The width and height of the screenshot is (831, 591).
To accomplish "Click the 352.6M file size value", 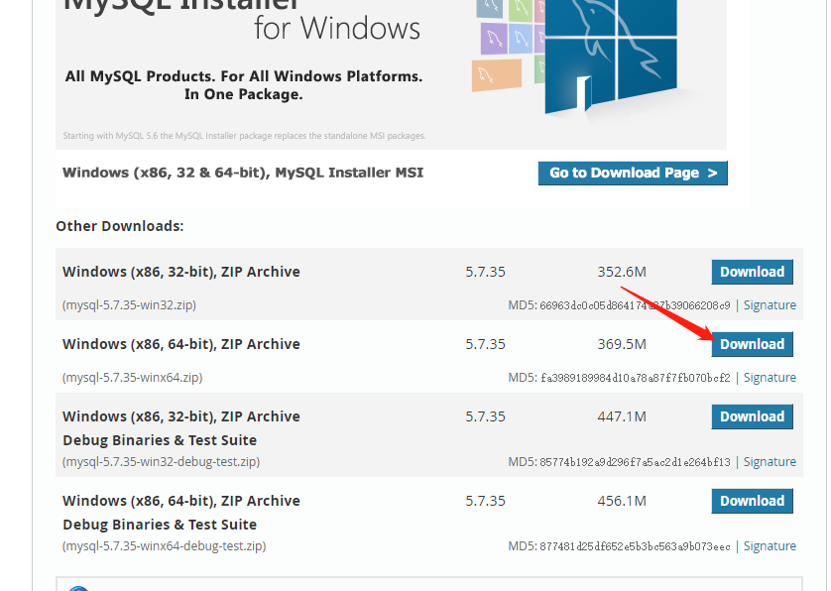I will 622,272.
